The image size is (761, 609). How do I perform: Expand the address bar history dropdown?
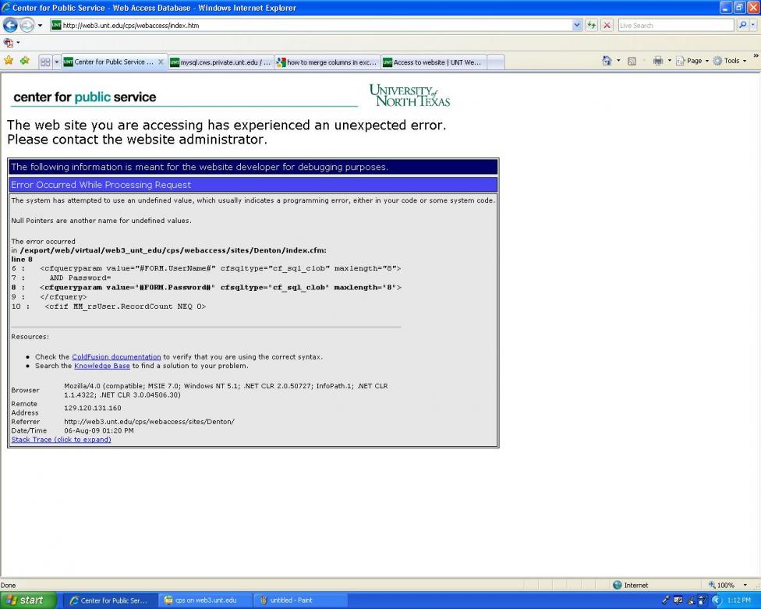coord(576,25)
